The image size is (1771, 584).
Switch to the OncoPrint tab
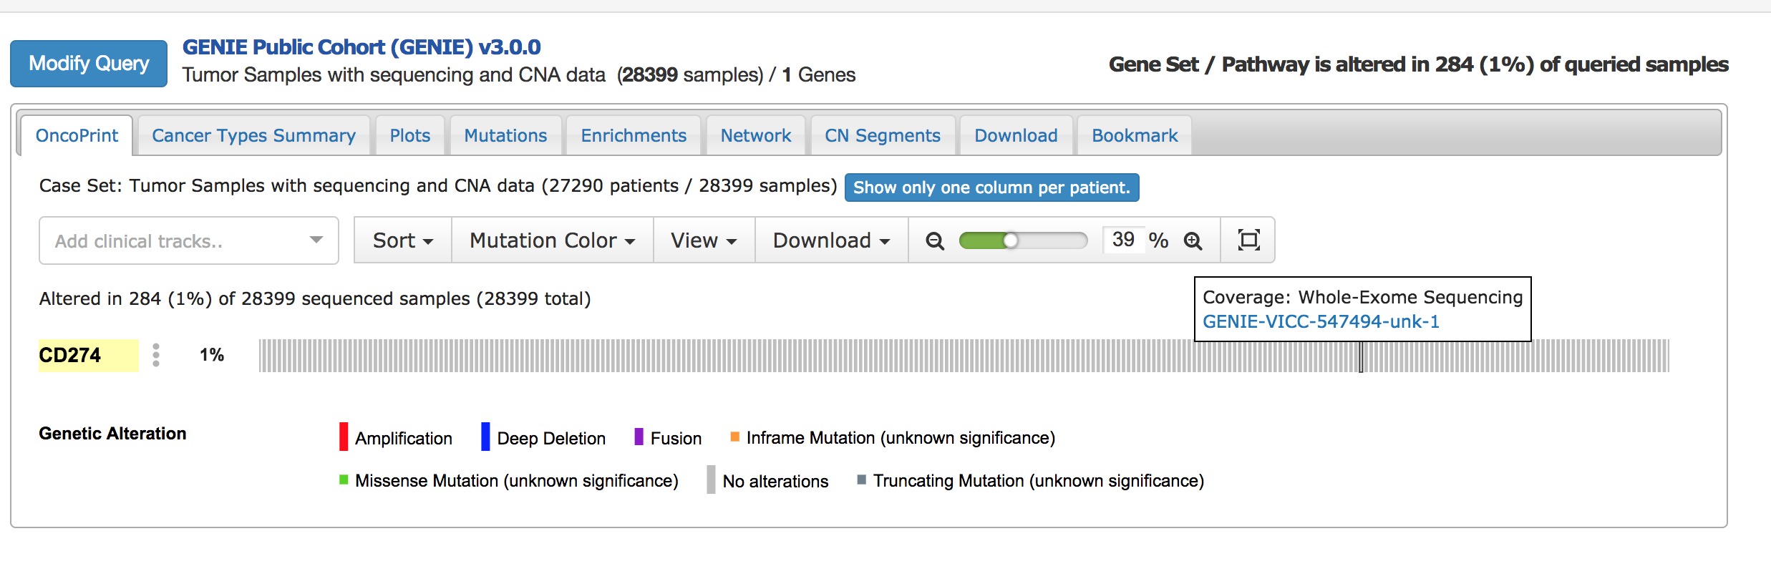tap(77, 135)
